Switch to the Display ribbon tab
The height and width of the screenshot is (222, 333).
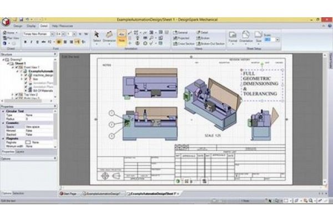[31, 26]
